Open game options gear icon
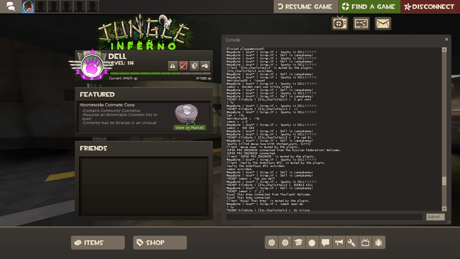Viewport: 460px width, 259px height. coord(271,243)
